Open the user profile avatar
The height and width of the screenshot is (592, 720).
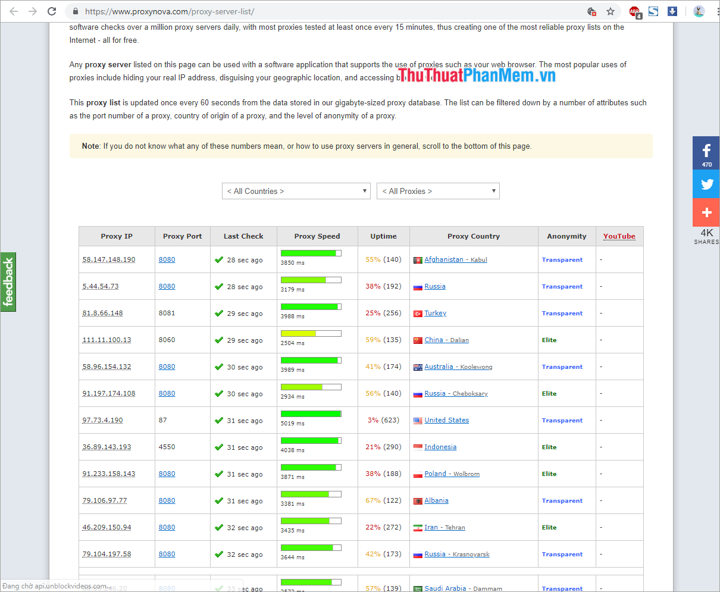click(699, 11)
